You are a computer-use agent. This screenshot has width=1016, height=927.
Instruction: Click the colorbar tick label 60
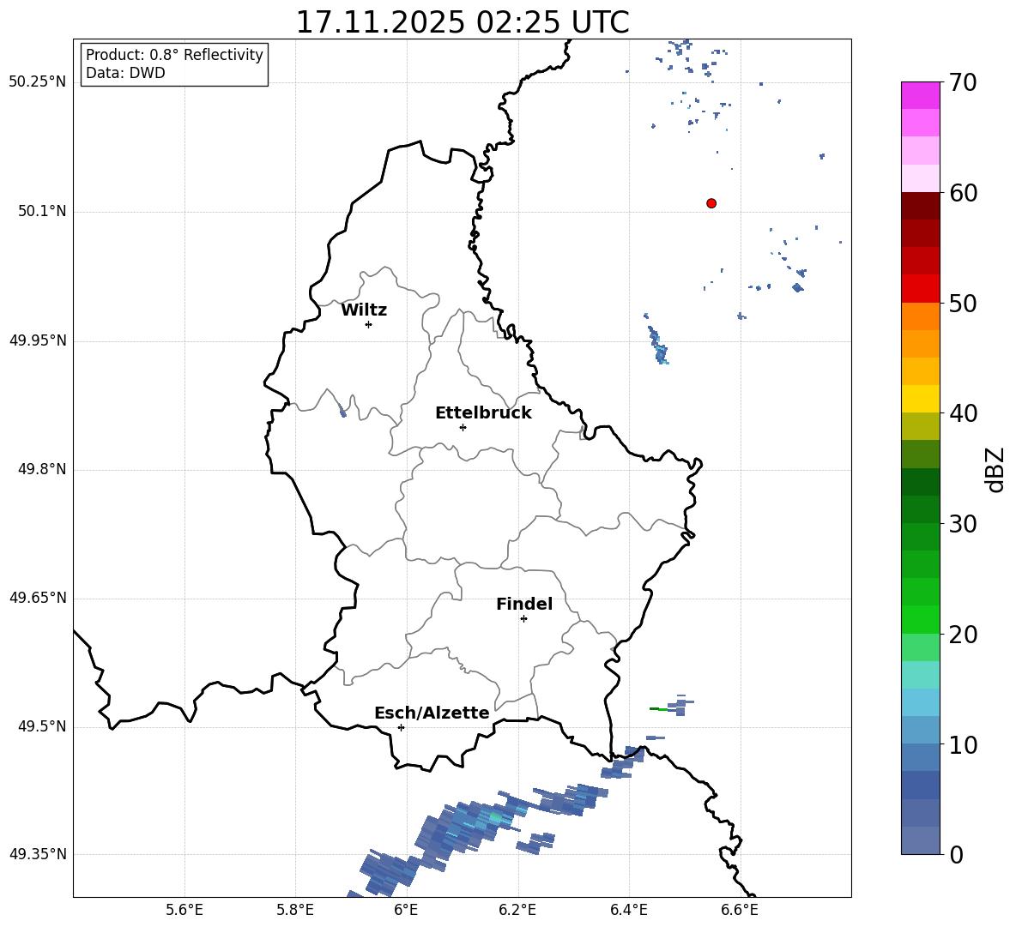[963, 193]
